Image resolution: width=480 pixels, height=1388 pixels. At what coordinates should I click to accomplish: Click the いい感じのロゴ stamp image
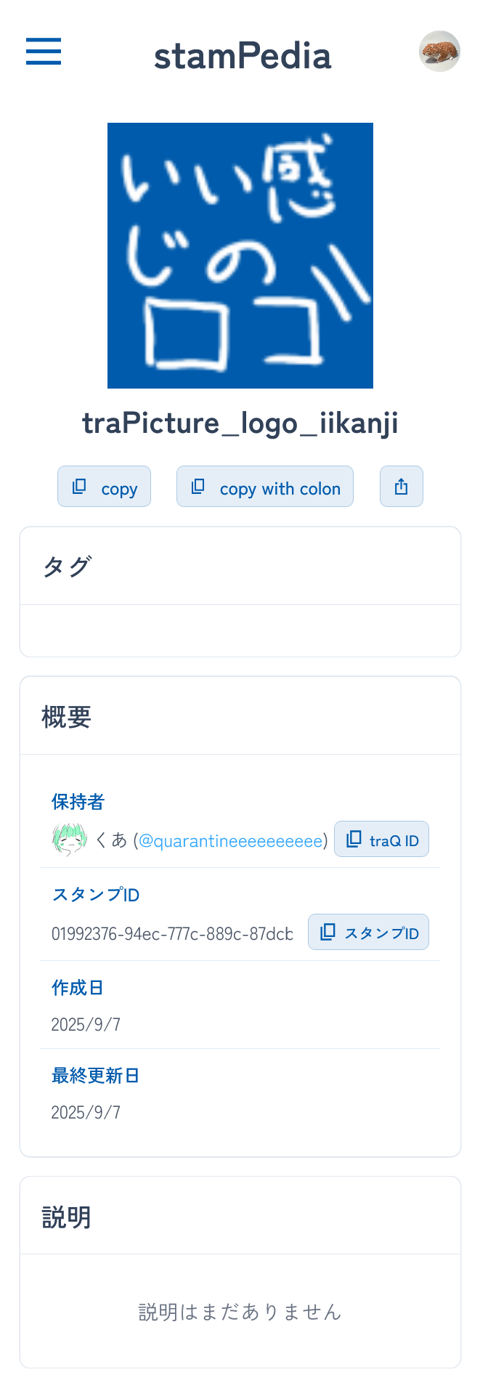click(x=240, y=255)
